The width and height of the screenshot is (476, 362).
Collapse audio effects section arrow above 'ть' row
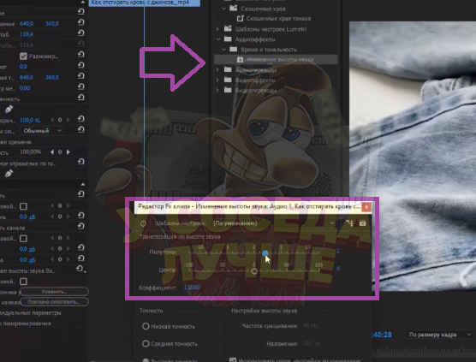click(83, 184)
